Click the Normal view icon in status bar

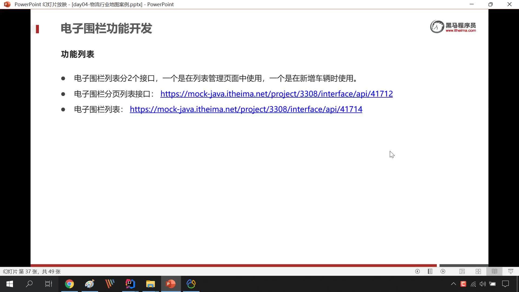pyautogui.click(x=462, y=271)
